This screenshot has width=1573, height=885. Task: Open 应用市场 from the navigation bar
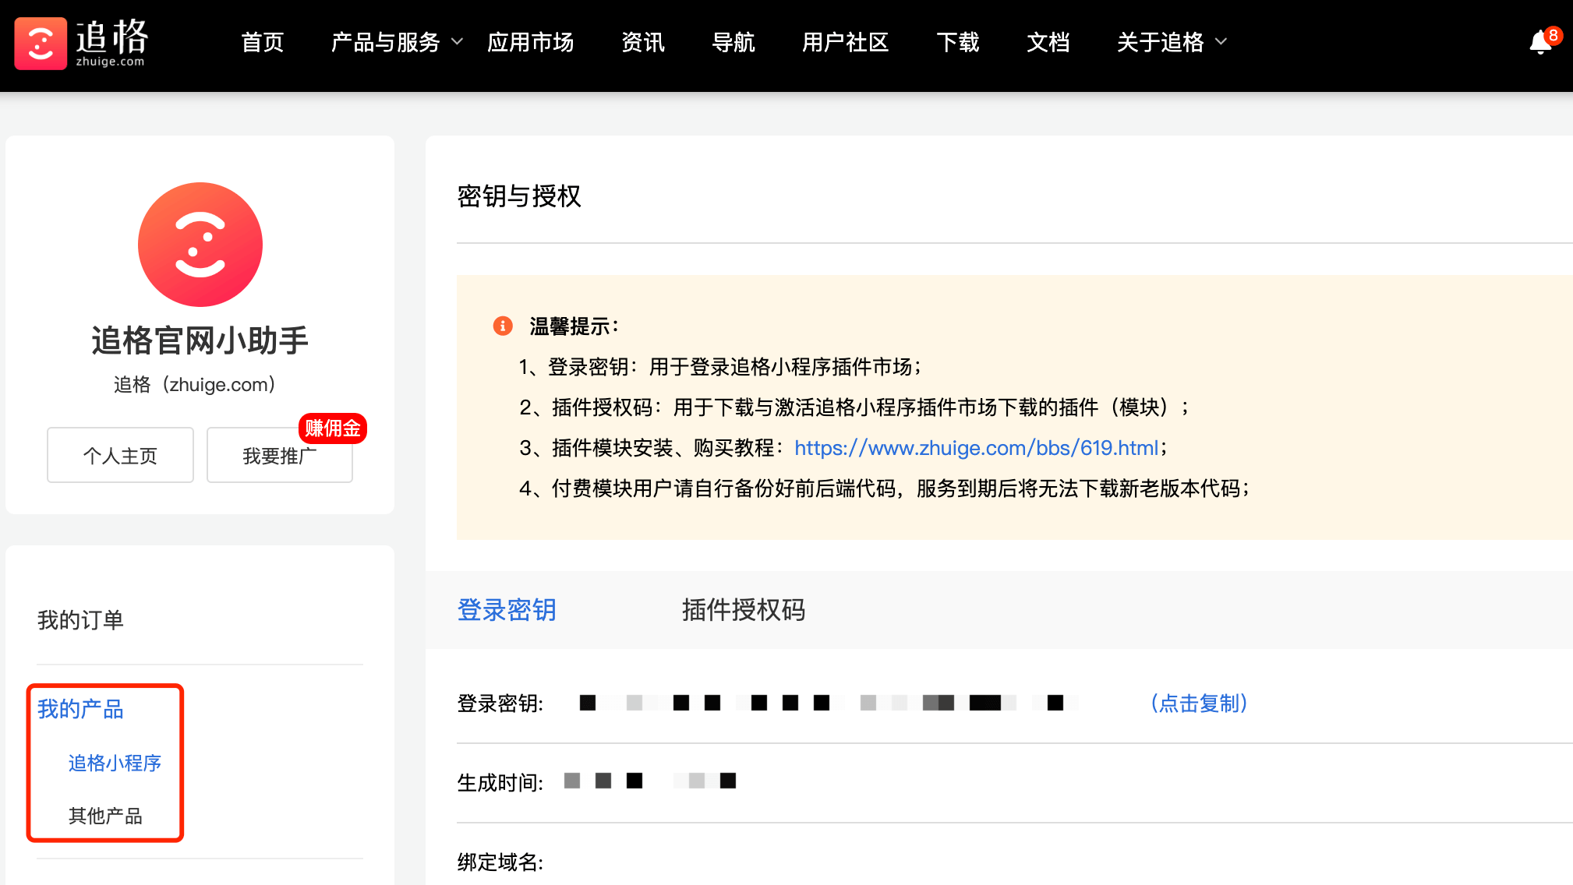pyautogui.click(x=531, y=42)
